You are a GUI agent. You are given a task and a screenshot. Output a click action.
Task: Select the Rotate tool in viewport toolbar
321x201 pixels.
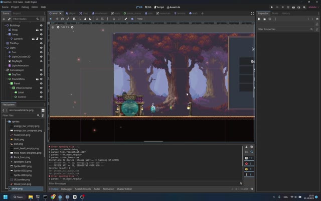pos(62,19)
